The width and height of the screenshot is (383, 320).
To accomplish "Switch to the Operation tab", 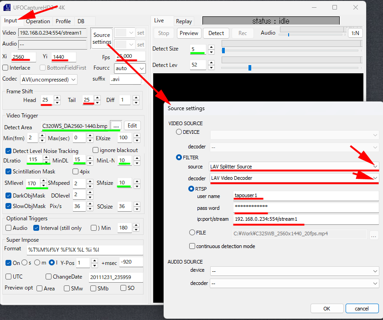I will pos(38,21).
